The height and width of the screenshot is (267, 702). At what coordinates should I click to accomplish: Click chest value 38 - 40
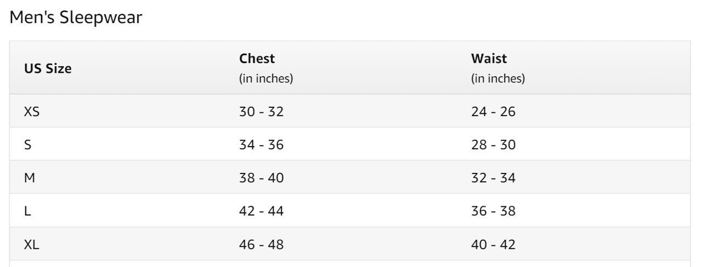pyautogui.click(x=261, y=178)
